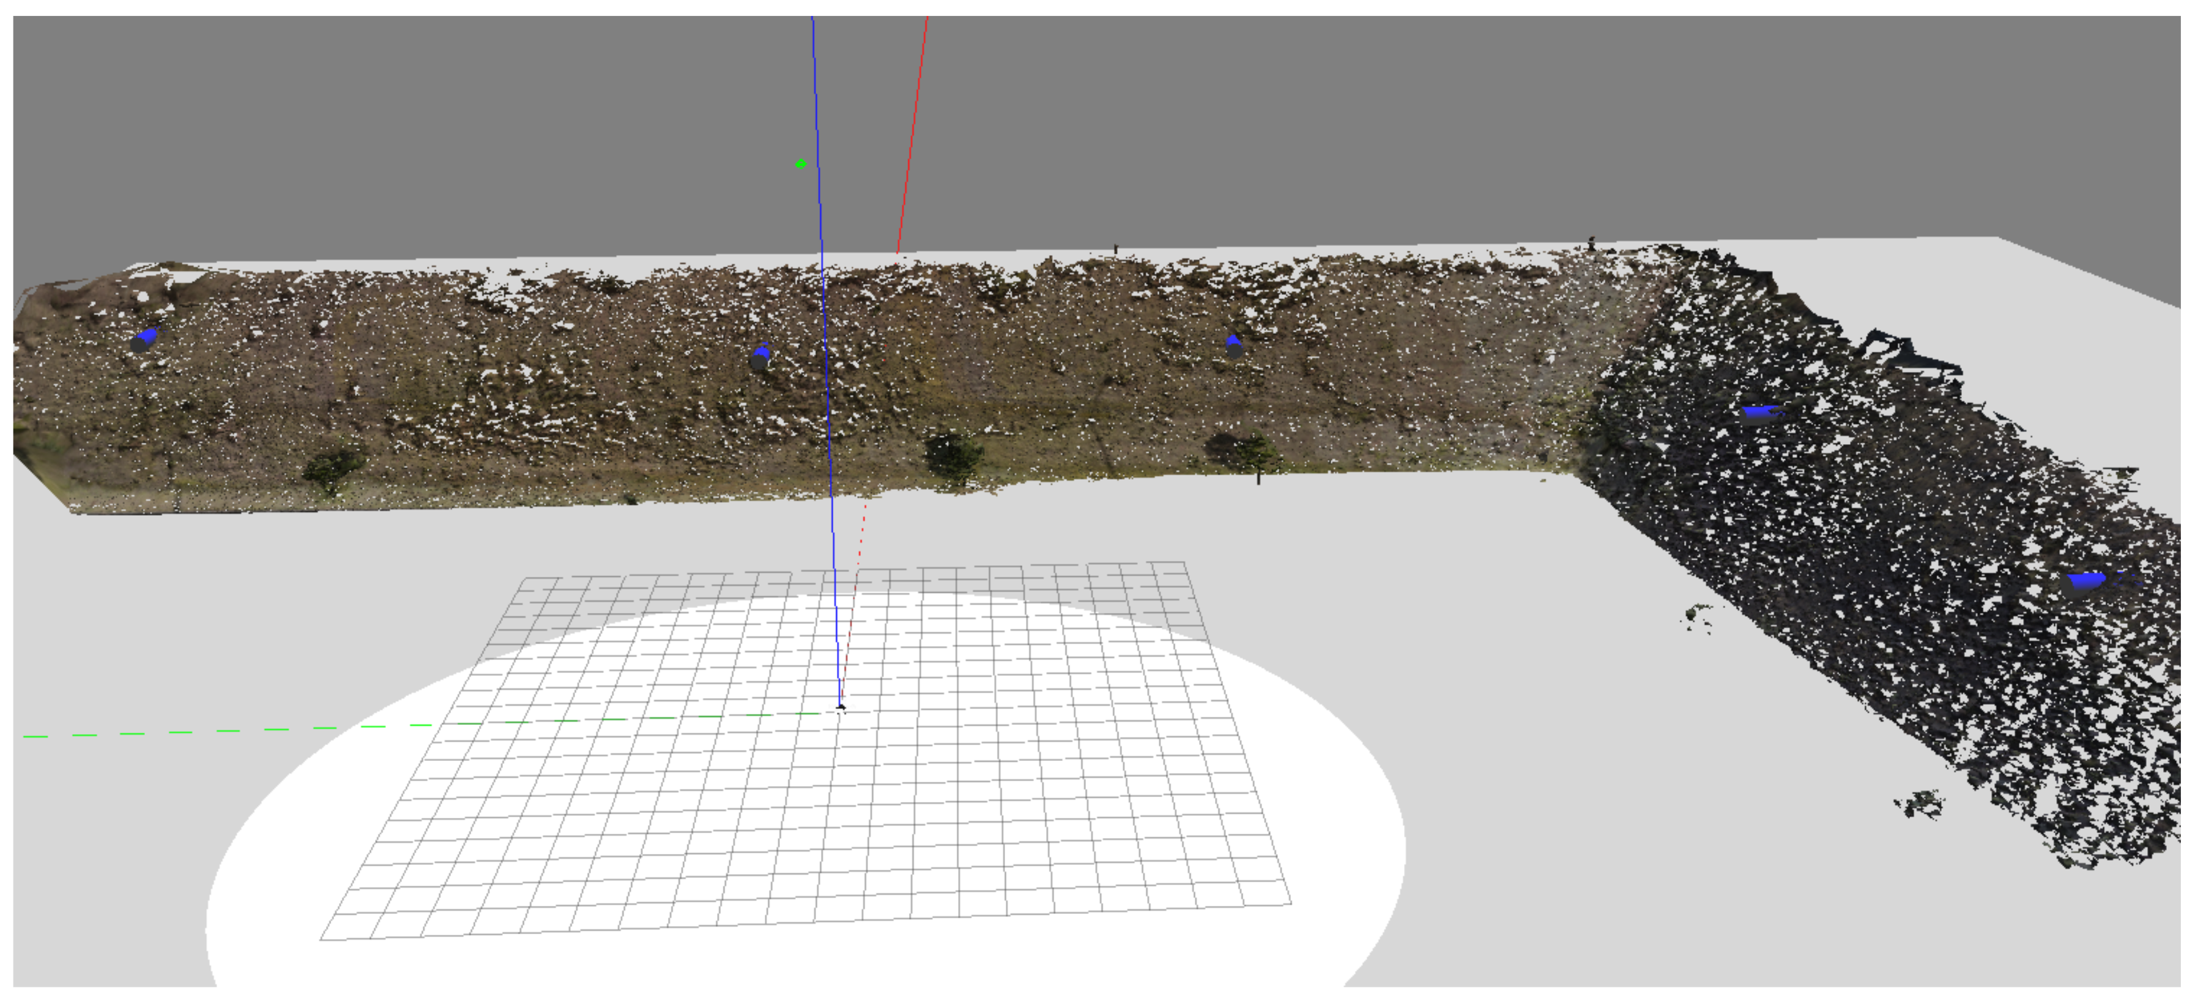Click the far-right corner of the wireframe grid
Viewport: 2195px width, 1002px height.
tap(1184, 562)
